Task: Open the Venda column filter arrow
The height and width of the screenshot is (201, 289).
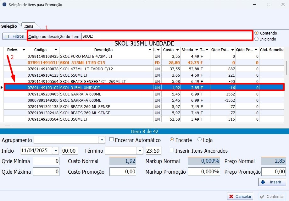Action: pos(197,50)
